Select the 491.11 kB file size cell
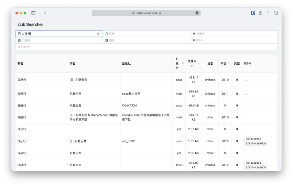Image resolution: width=293 pixels, height=186 pixels. tap(194, 80)
